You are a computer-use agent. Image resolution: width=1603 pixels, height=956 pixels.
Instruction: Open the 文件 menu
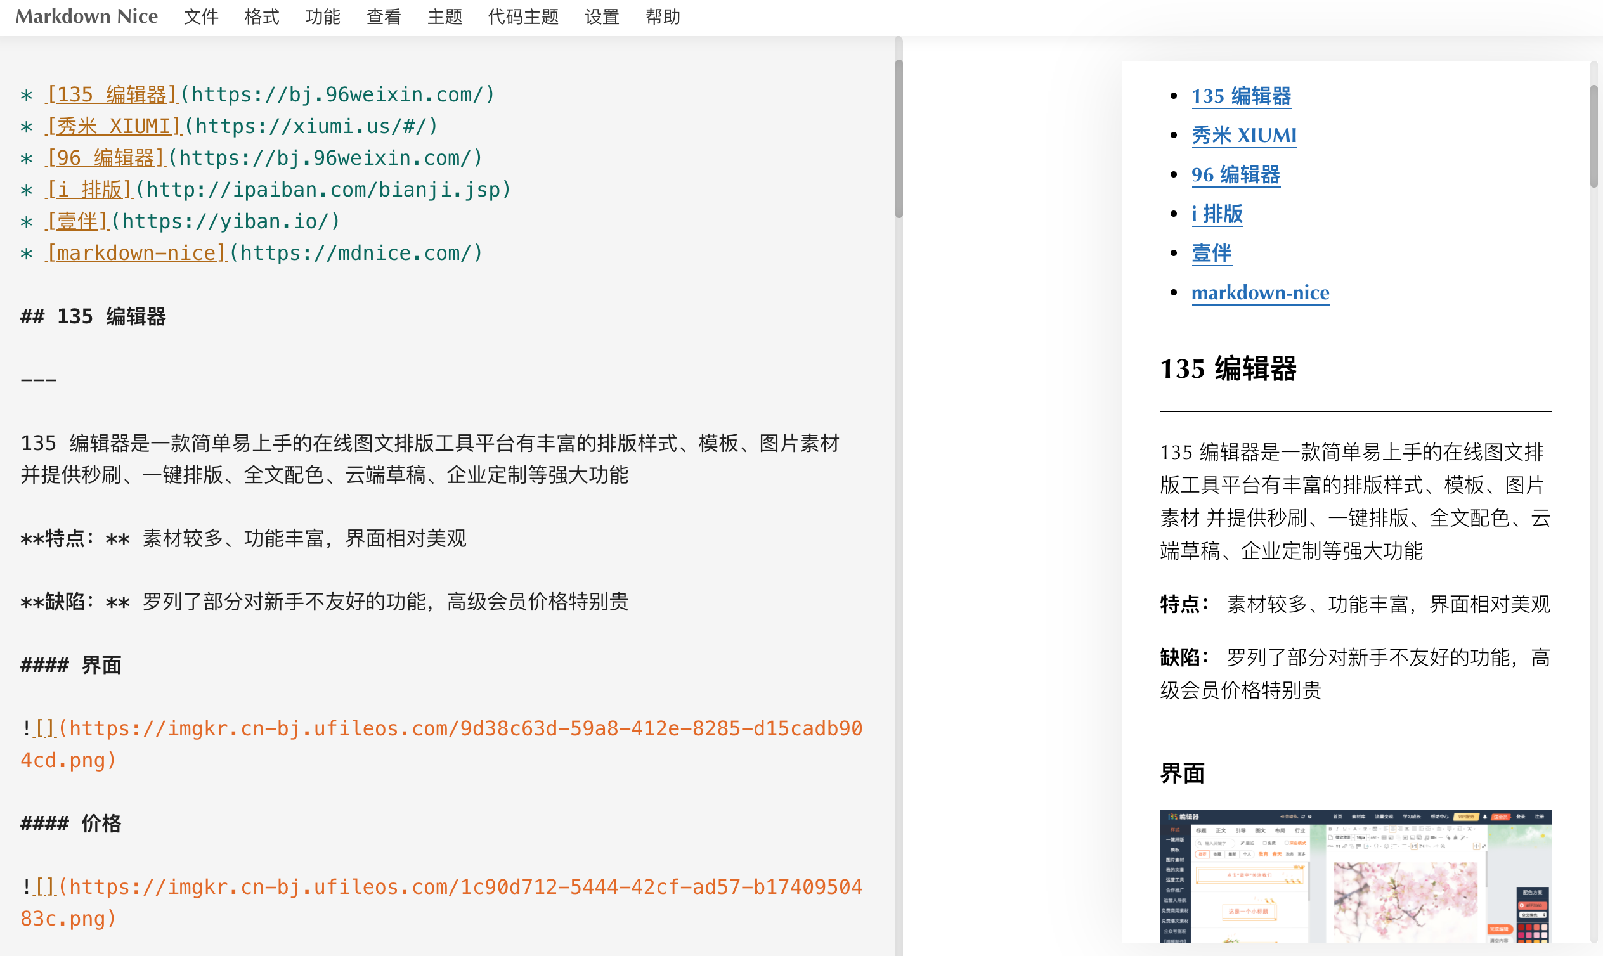coord(201,16)
